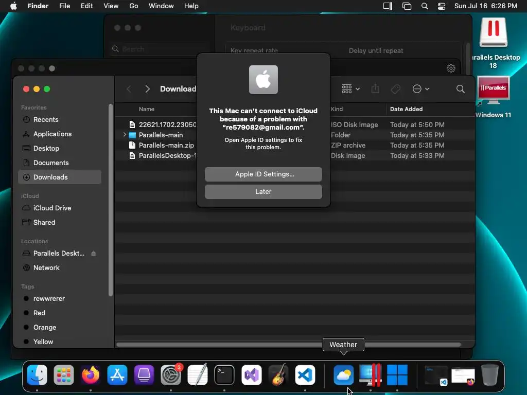Click the date and time in menu bar
The image size is (527, 395).
pyautogui.click(x=486, y=6)
